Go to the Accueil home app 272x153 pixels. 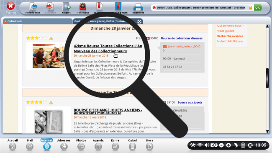coord(13,145)
